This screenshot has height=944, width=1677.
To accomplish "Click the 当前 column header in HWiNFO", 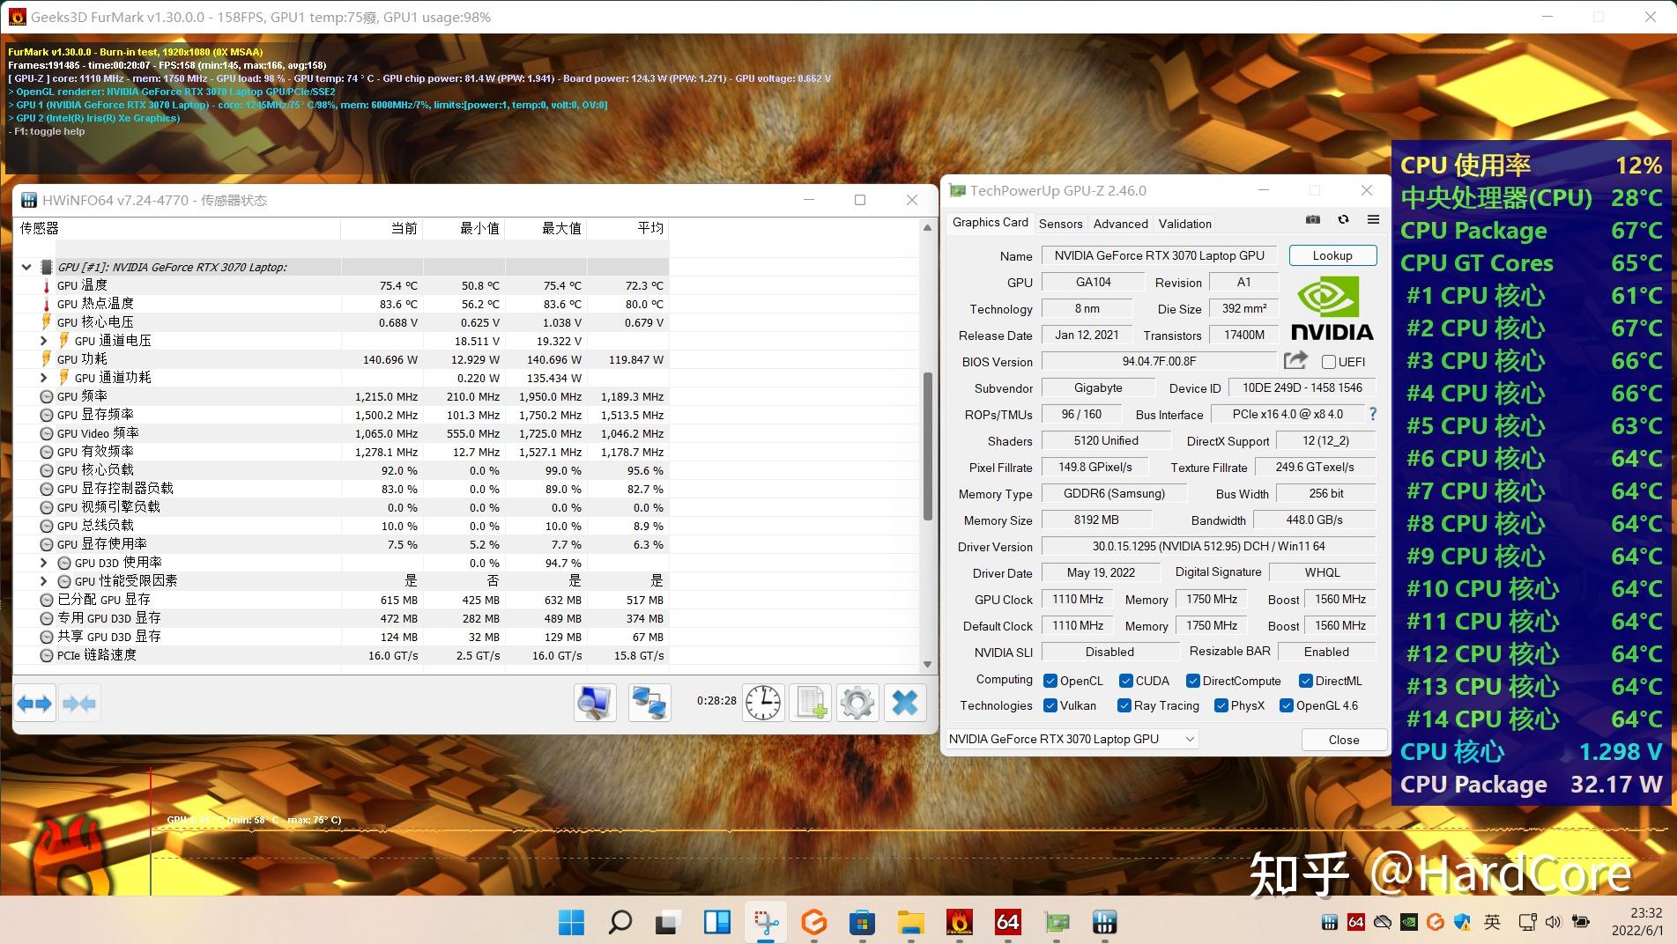I will [382, 228].
